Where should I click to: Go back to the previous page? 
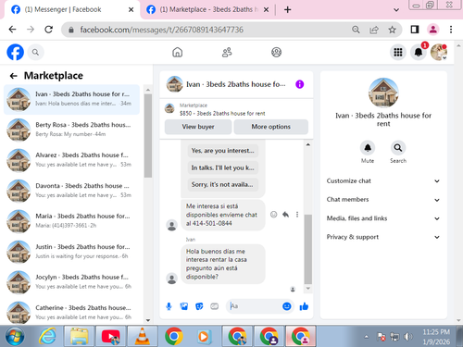point(12,30)
